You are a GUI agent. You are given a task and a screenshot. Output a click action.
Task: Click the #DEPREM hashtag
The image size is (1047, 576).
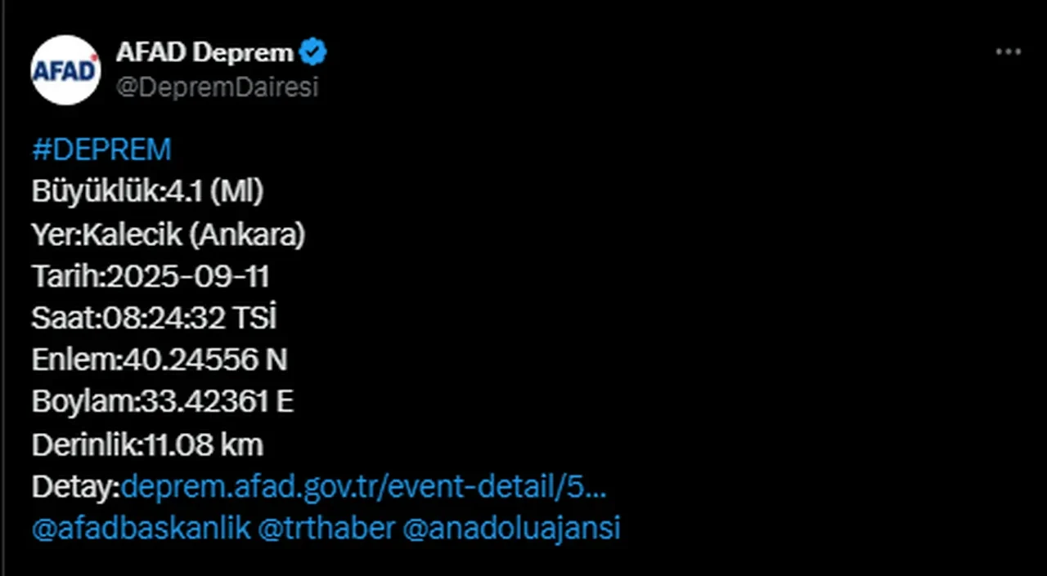pos(101,150)
